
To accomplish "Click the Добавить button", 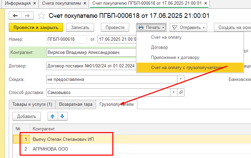I will pyautogui.click(x=27, y=117).
